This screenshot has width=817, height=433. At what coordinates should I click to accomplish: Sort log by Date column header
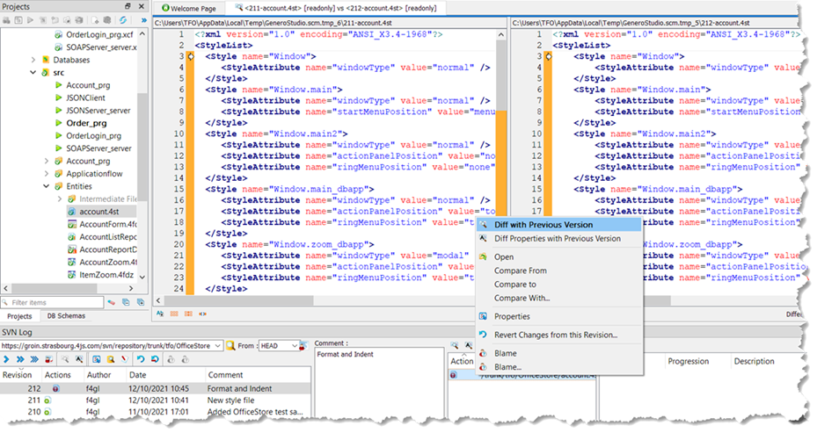coord(165,375)
